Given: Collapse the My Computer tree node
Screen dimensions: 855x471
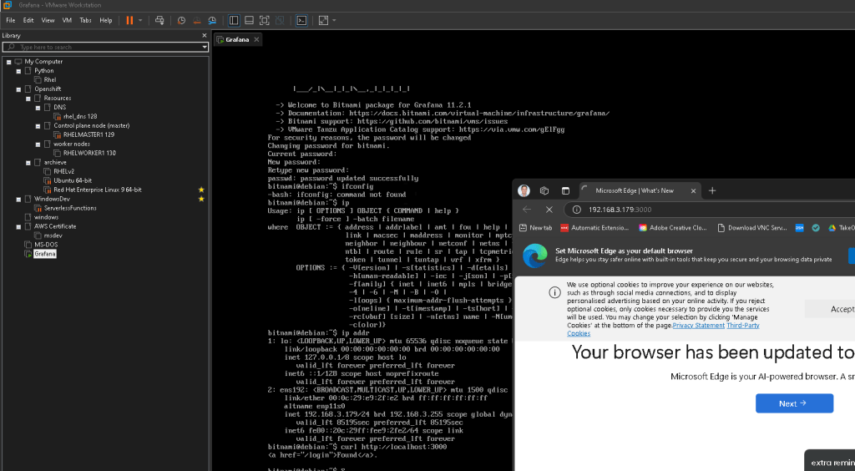Looking at the screenshot, I should 8,62.
